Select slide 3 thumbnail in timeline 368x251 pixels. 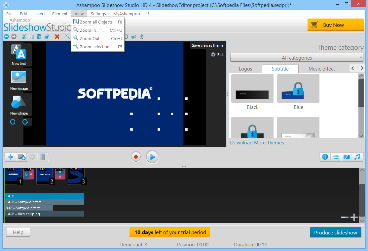point(77,176)
